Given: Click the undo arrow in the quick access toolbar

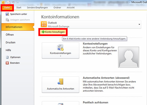Looking at the screenshot, I should pyautogui.click(x=13, y=2).
